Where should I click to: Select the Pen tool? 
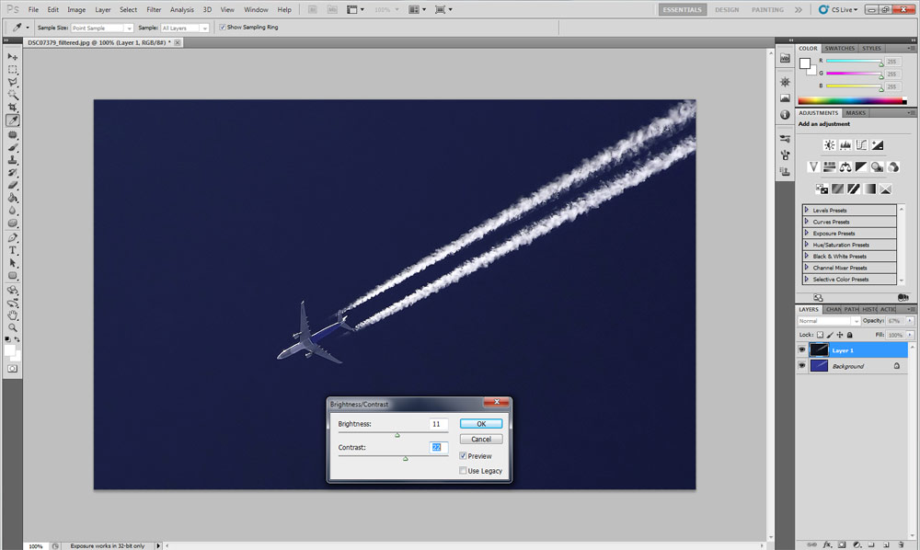pyautogui.click(x=12, y=237)
